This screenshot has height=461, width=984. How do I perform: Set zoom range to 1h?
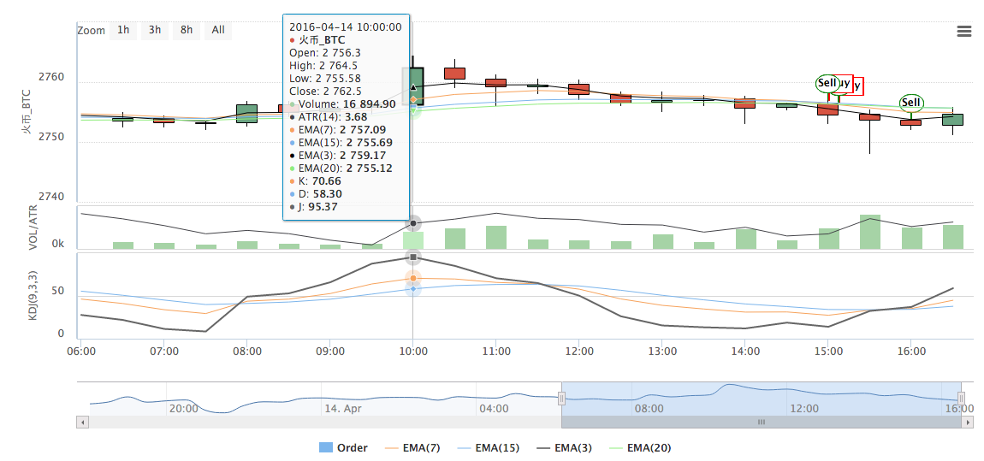(123, 30)
